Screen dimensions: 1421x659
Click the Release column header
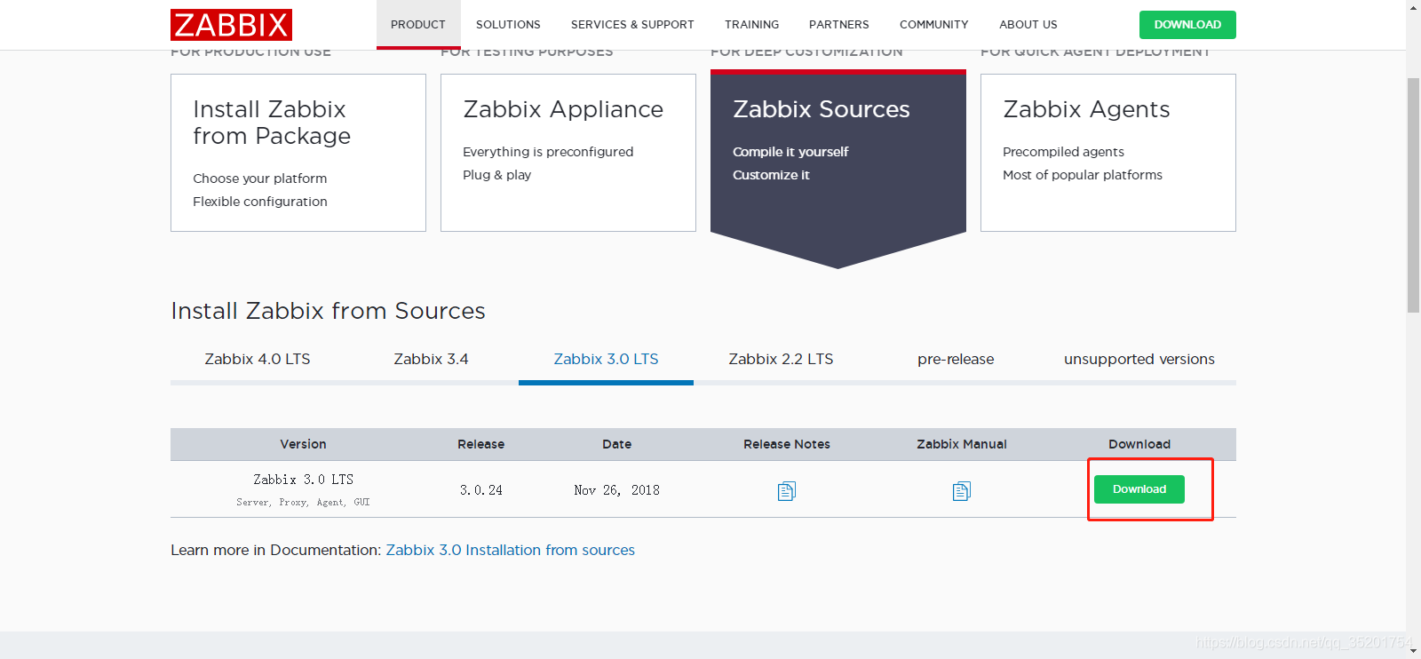480,444
